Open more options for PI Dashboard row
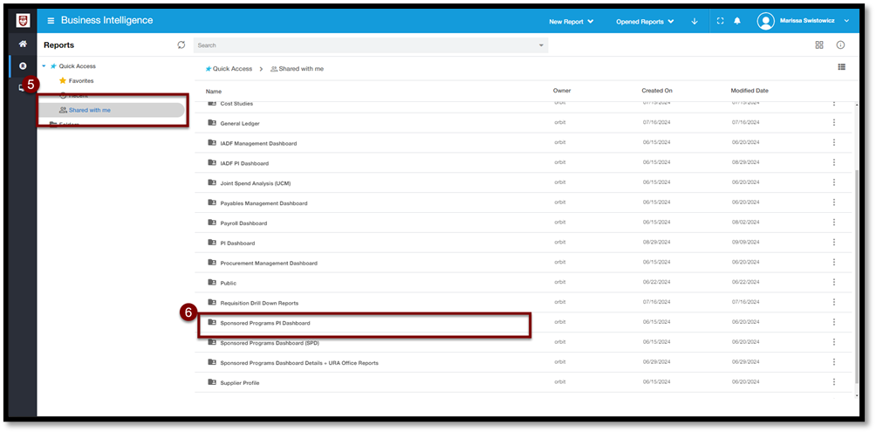The width and height of the screenshot is (876, 432). (x=834, y=242)
